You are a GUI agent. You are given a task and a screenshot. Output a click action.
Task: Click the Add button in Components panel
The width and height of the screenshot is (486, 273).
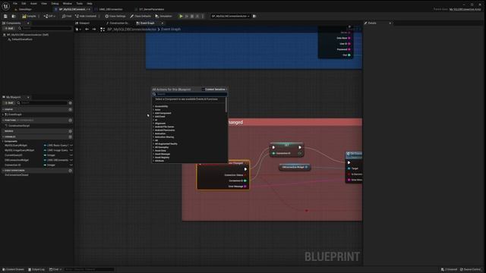(x=8, y=28)
